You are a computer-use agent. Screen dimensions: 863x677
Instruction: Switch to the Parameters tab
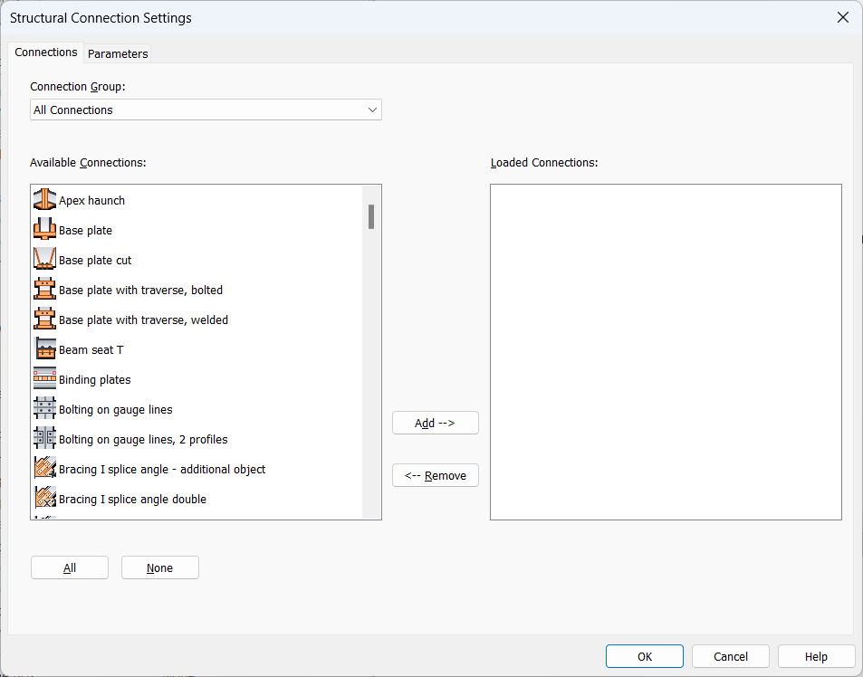[117, 53]
